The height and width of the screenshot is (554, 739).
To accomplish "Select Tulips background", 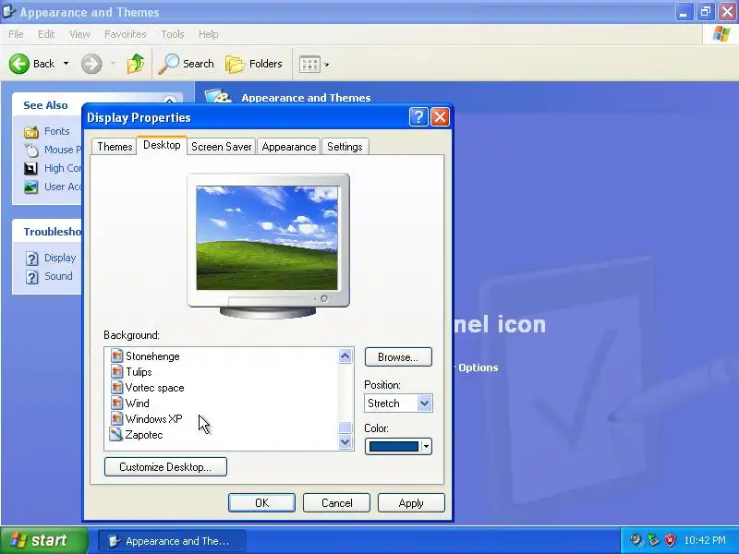I will 139,372.
